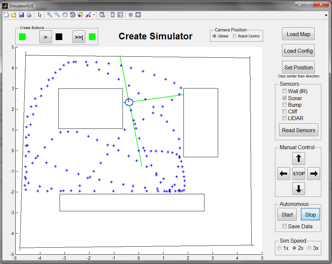Turn left with the left arrow button
The height and width of the screenshot is (264, 332).
pos(283,173)
